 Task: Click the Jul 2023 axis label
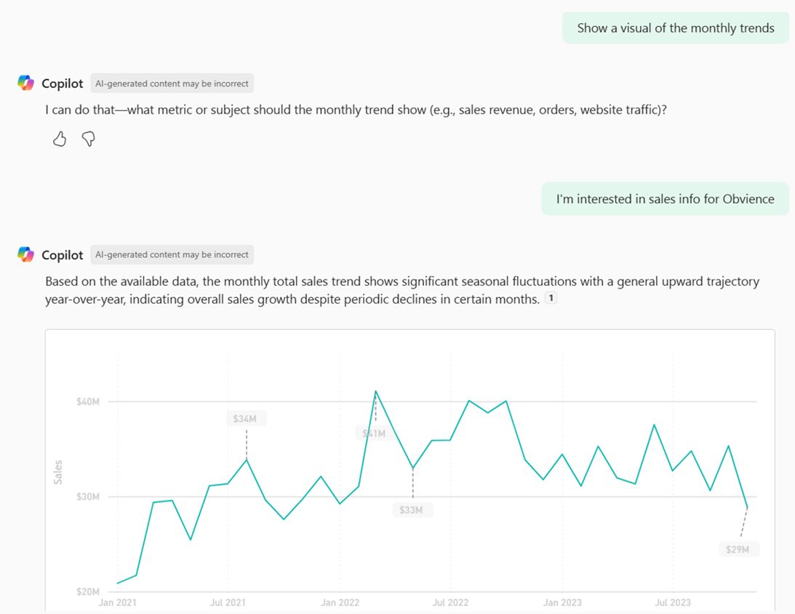pos(672,602)
